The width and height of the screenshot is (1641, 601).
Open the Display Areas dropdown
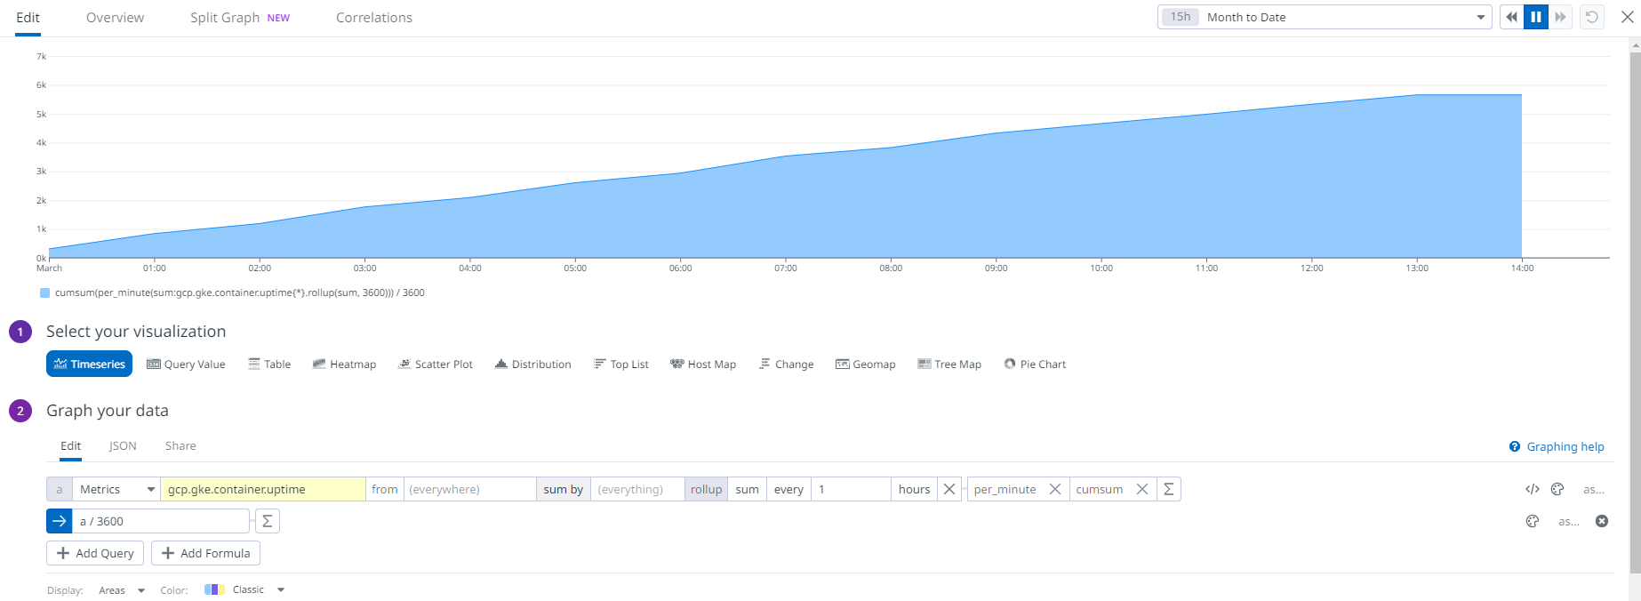(x=122, y=589)
